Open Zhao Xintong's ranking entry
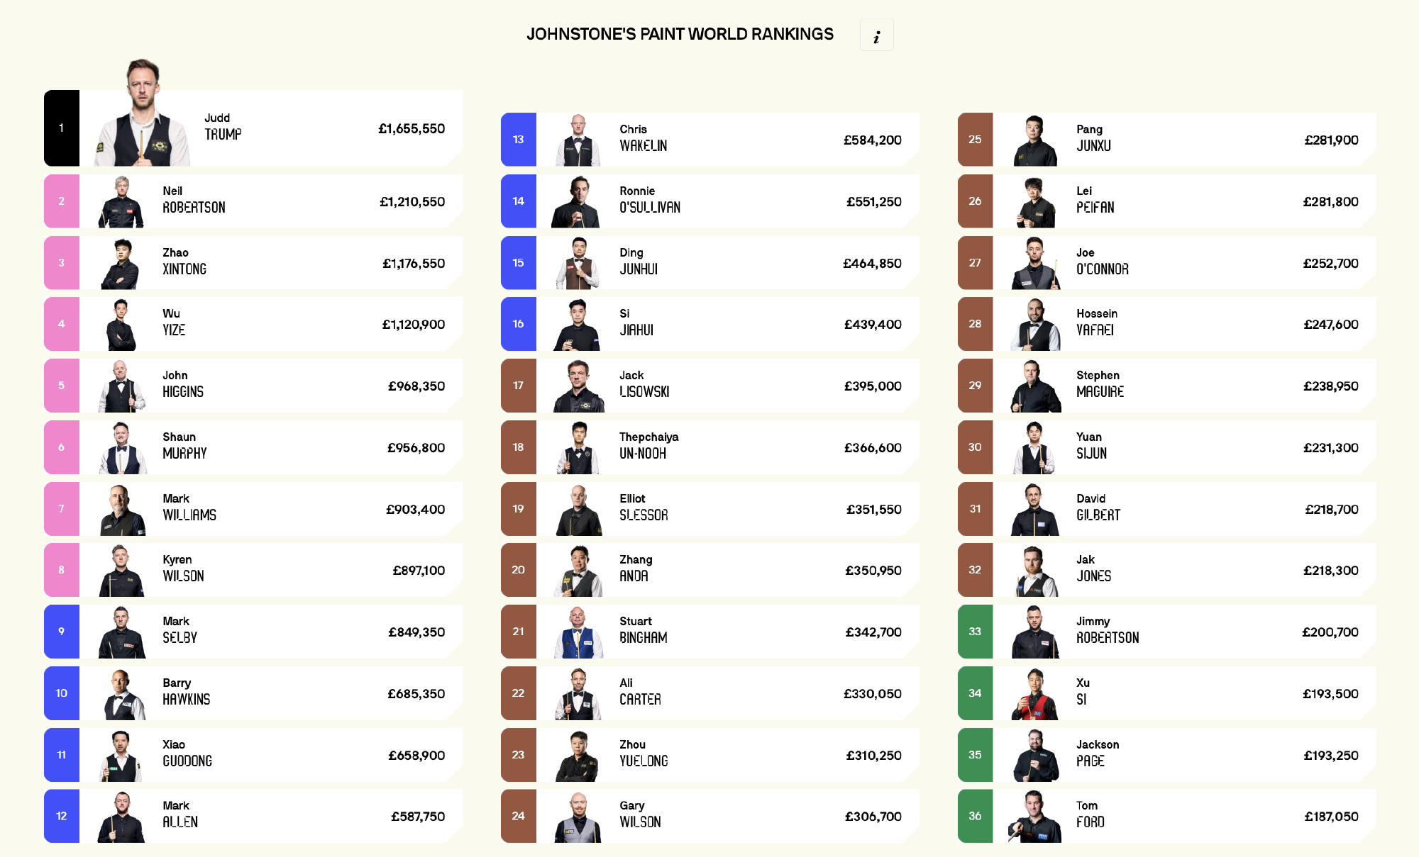 (253, 263)
